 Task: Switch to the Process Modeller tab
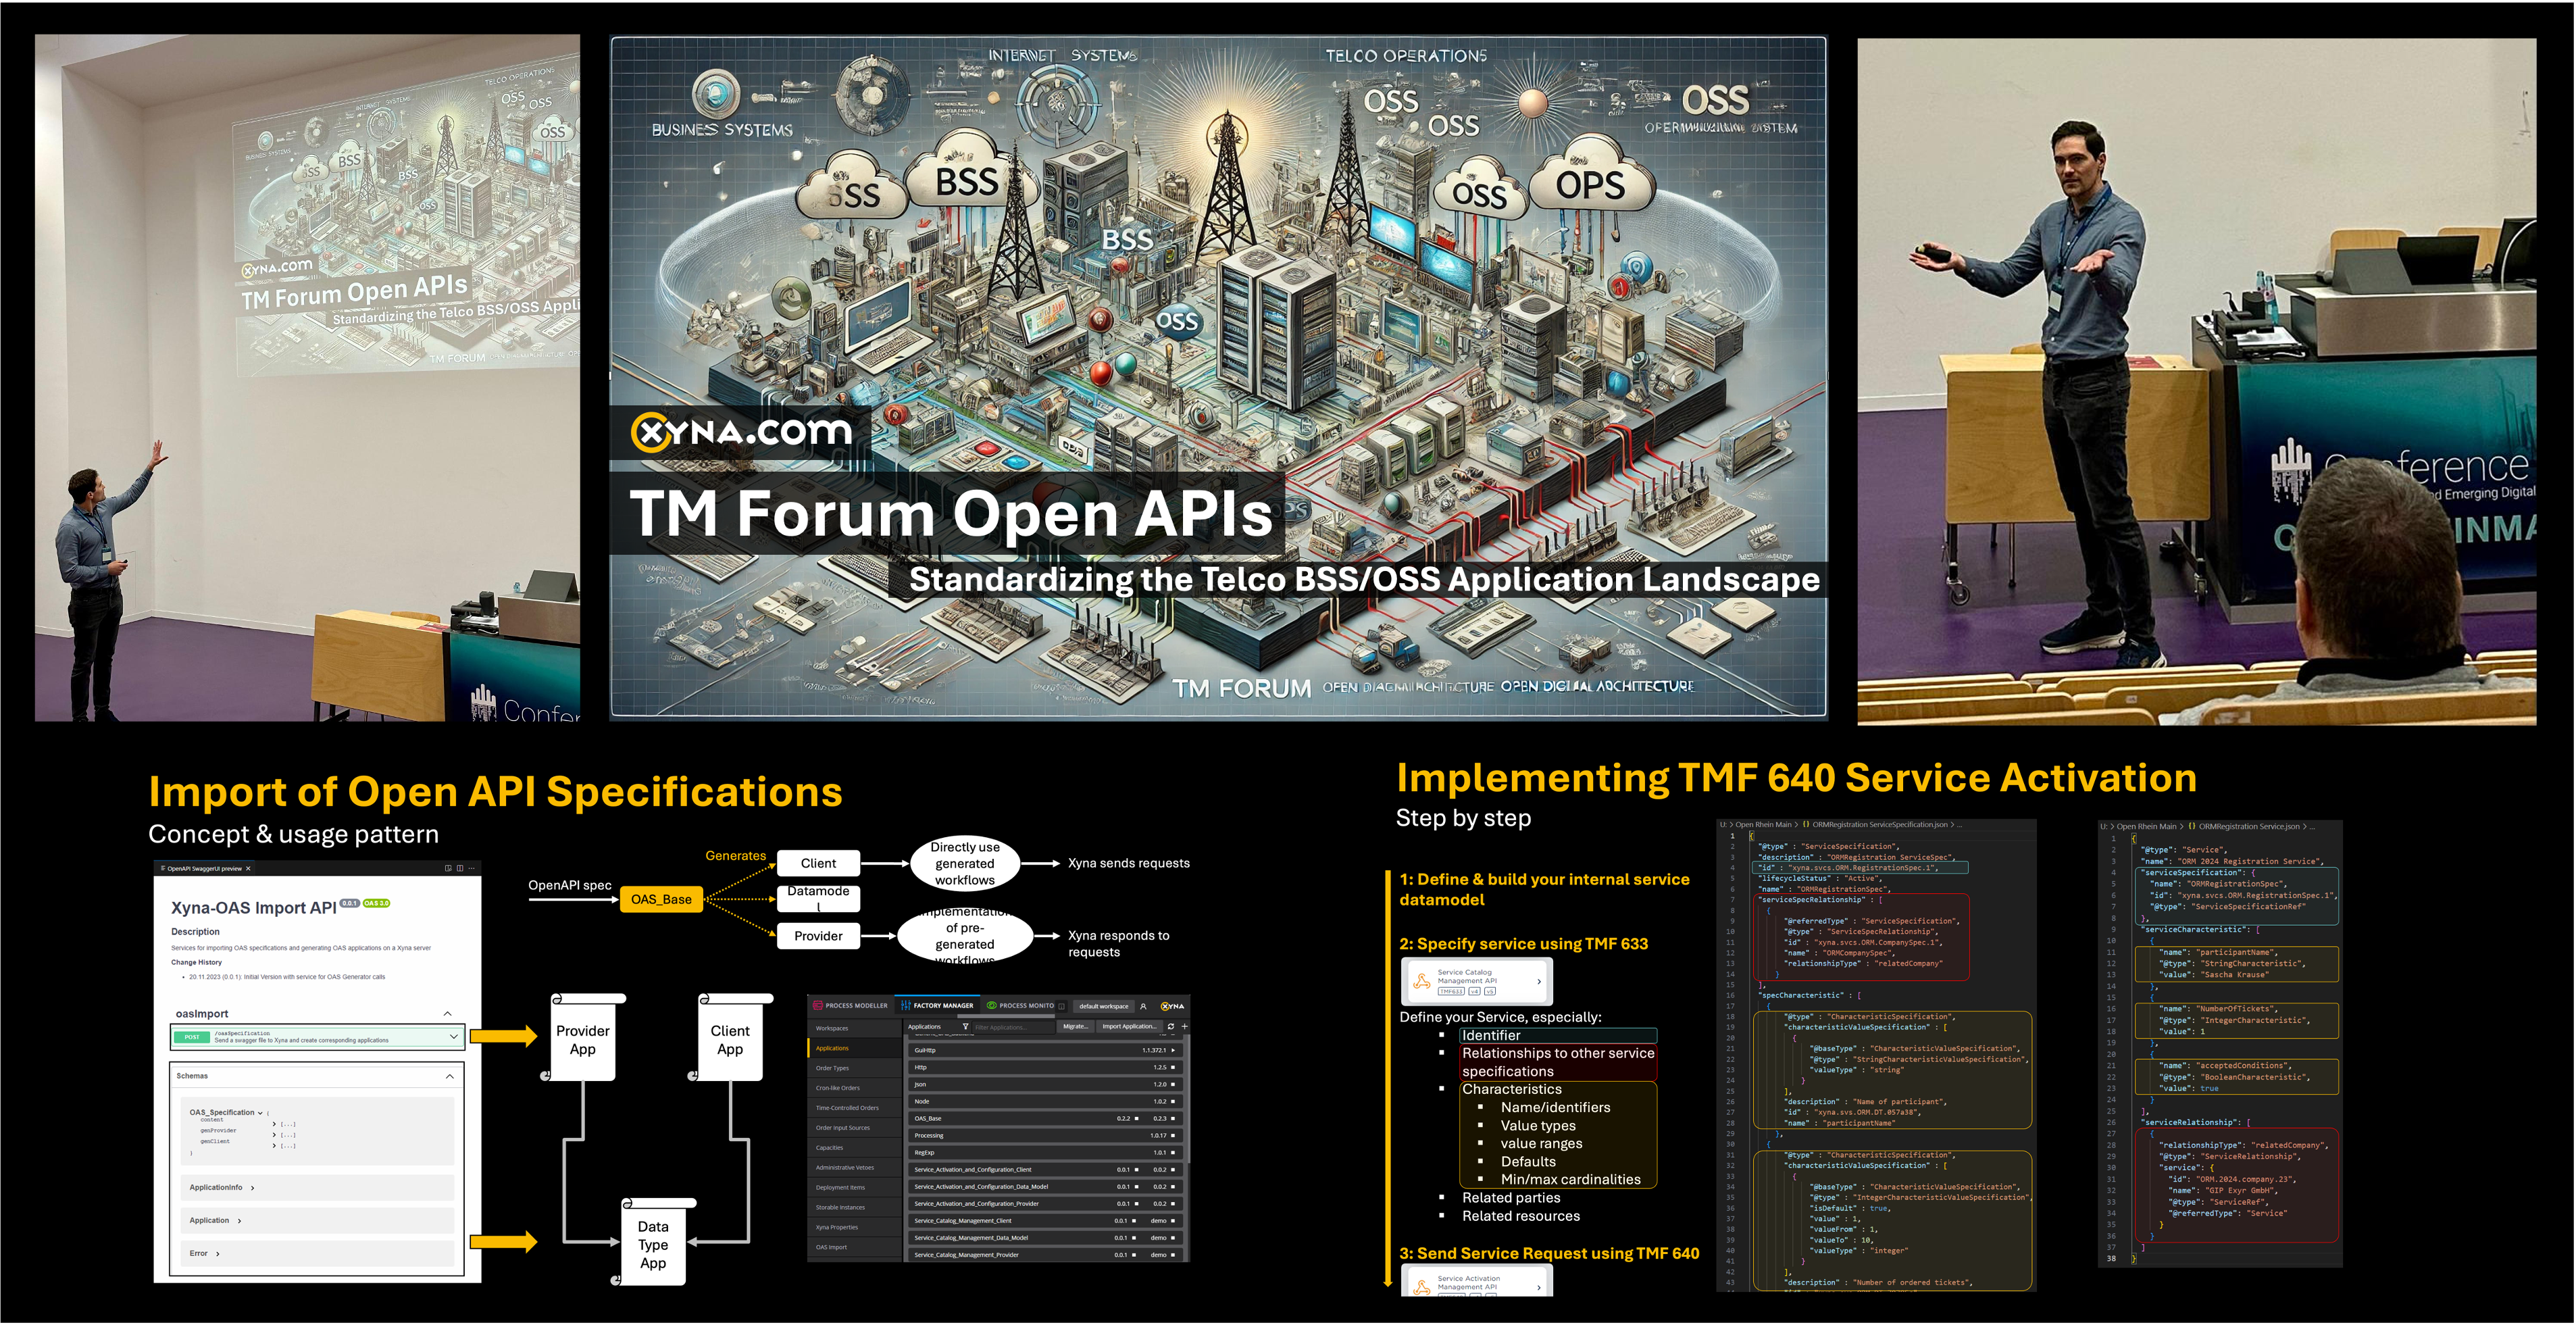click(x=850, y=1006)
